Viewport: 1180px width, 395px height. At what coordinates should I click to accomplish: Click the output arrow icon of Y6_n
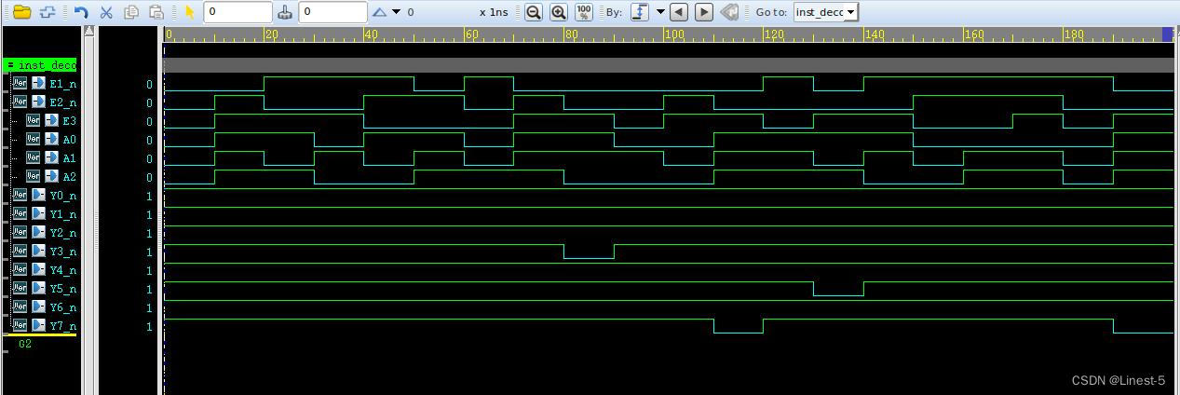coord(38,306)
